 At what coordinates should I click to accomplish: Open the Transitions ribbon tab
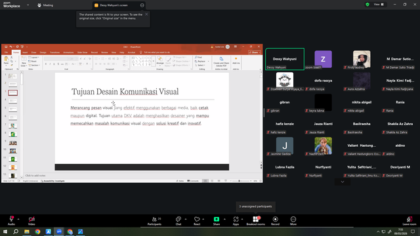(54, 52)
